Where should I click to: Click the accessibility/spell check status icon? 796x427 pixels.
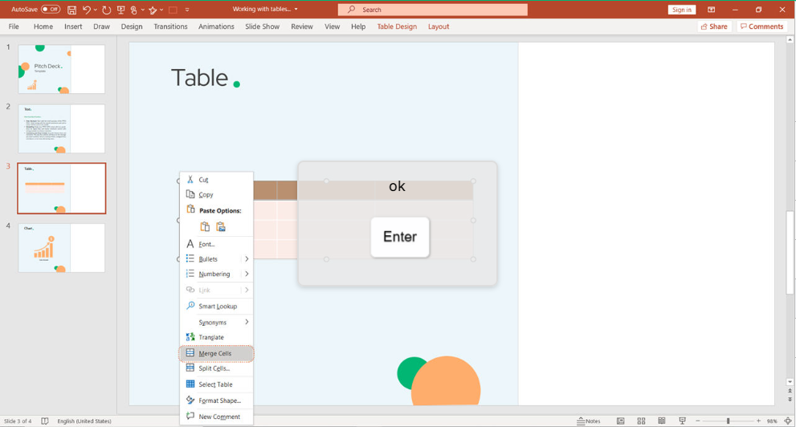coord(45,421)
